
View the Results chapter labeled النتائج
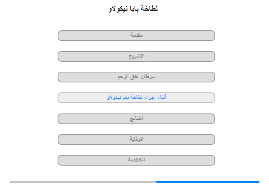pos(136,119)
